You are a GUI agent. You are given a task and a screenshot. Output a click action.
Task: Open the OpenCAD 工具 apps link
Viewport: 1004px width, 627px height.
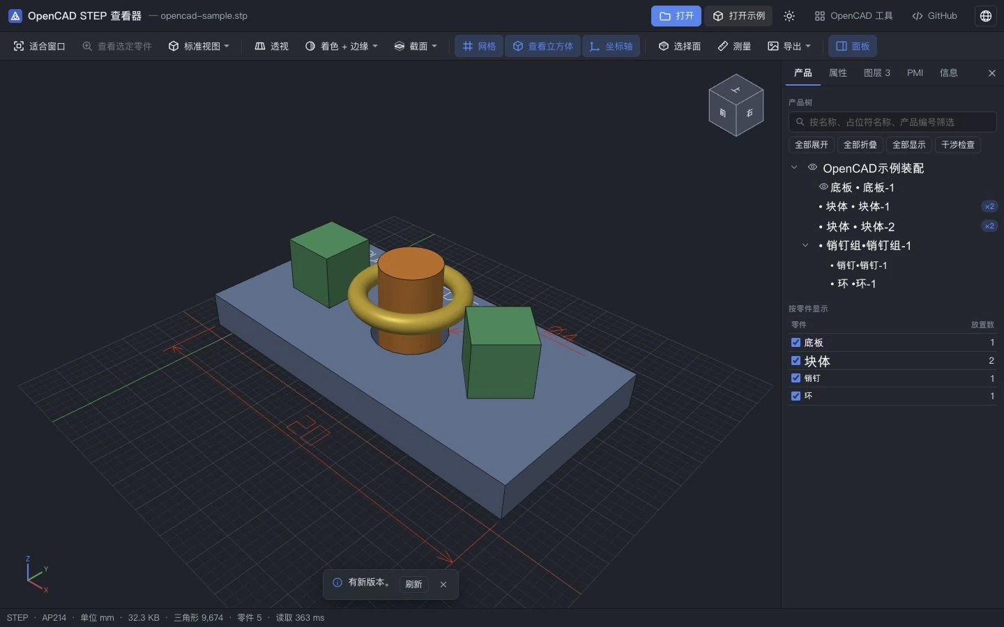click(853, 16)
